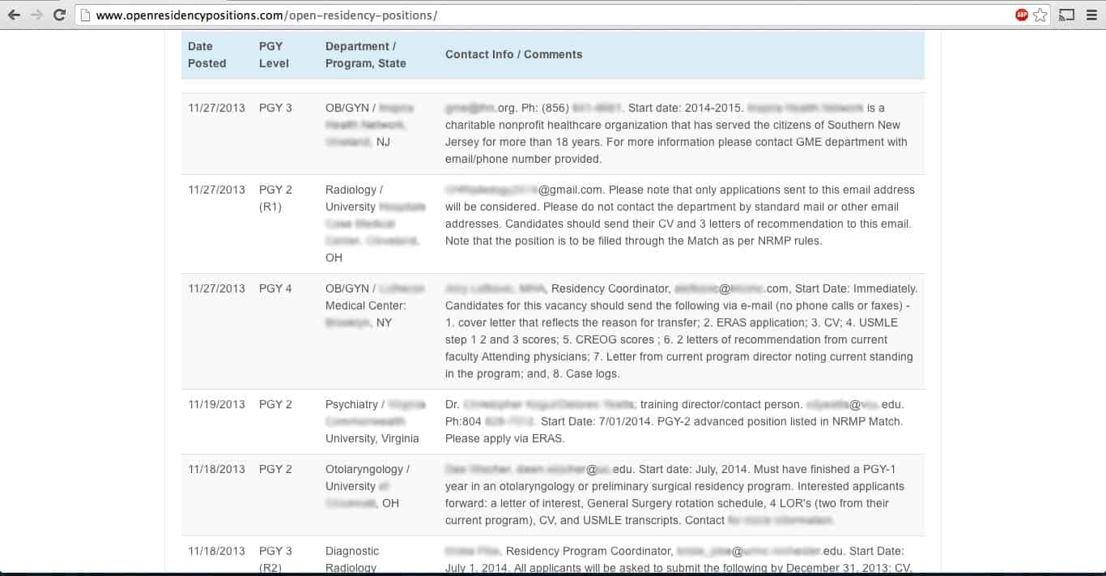Select the 11/18/2013 date in the Diagnostic Radiology row
This screenshot has width=1106, height=576.
point(216,551)
